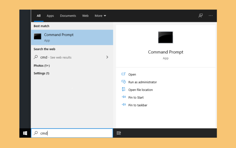Click large Command Prompt preview icon
Image resolution: width=236 pixels, height=148 pixels.
click(x=165, y=37)
